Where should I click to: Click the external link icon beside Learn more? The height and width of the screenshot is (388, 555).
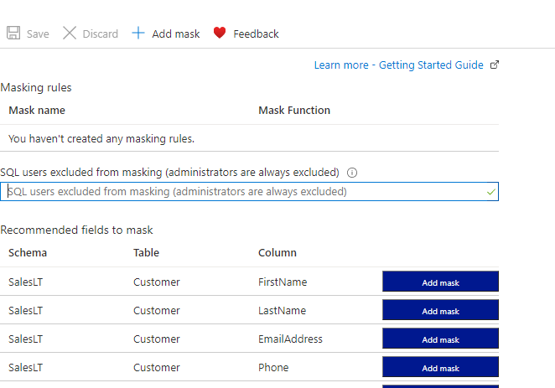(x=495, y=65)
